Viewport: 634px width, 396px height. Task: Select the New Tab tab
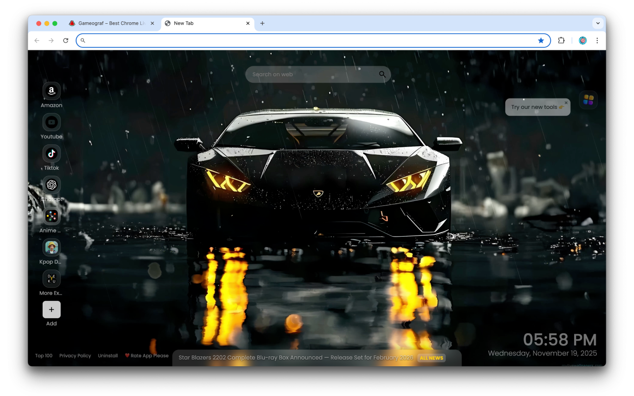pyautogui.click(x=208, y=23)
